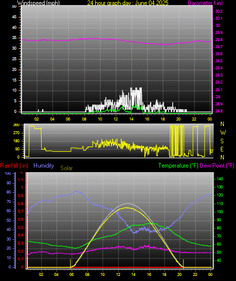Click the peak of the yellow solar curve
The width and height of the screenshot is (236, 281).
coord(126,208)
